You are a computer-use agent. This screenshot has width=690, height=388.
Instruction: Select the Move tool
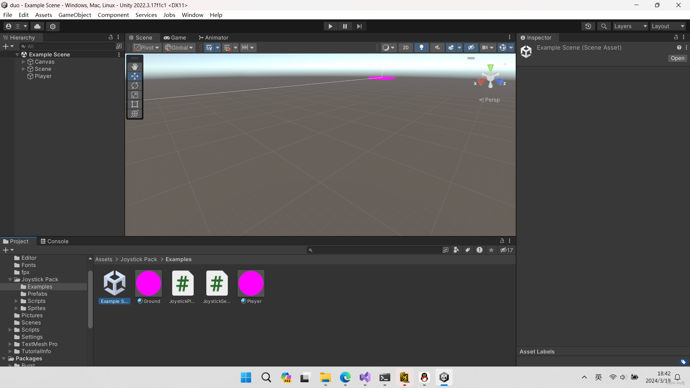(134, 76)
